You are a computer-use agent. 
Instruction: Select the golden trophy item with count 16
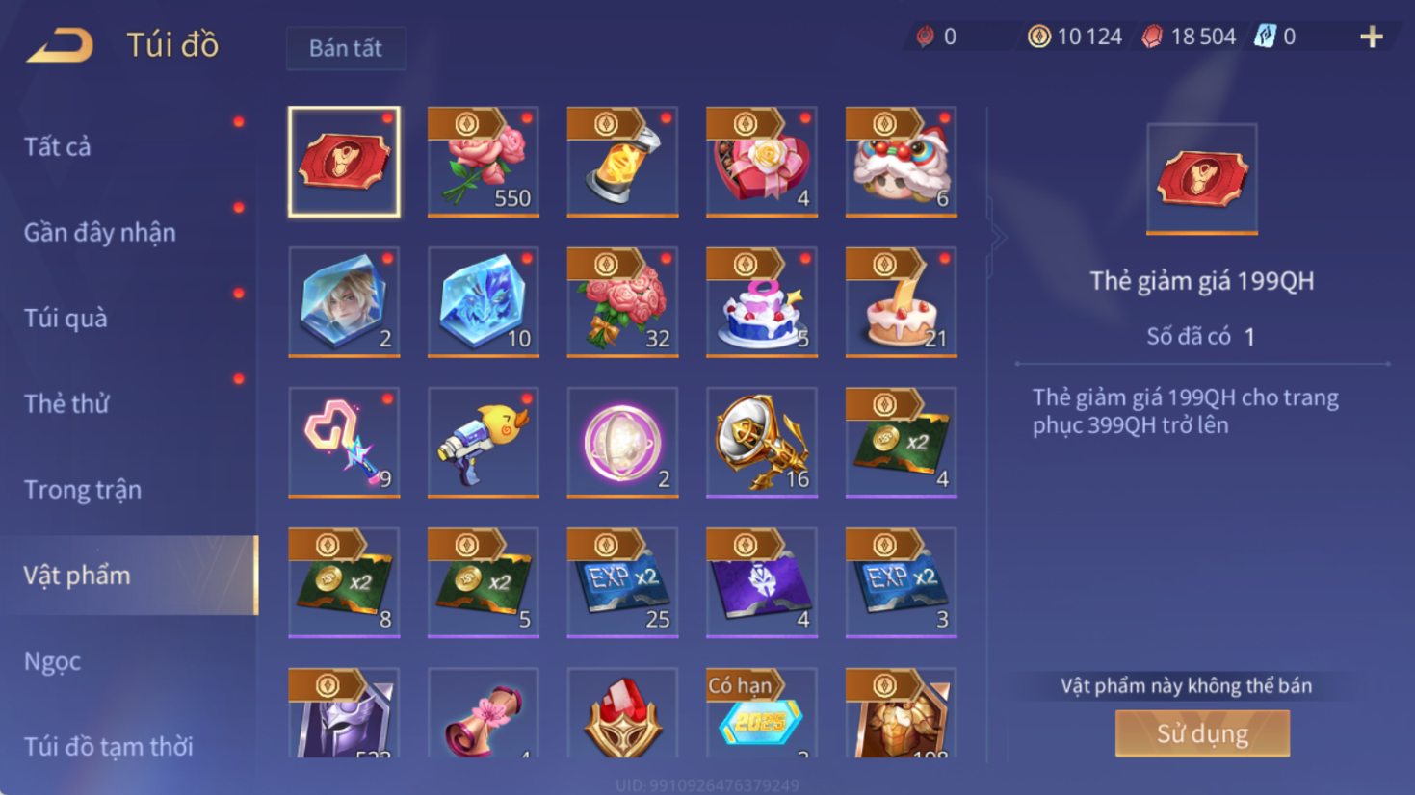(762, 443)
